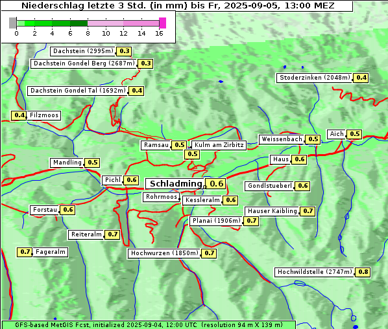Select the Ramsau label

156,145
